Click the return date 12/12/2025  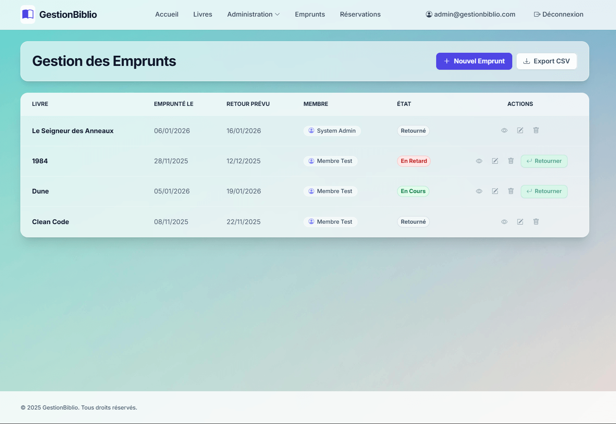(x=244, y=161)
